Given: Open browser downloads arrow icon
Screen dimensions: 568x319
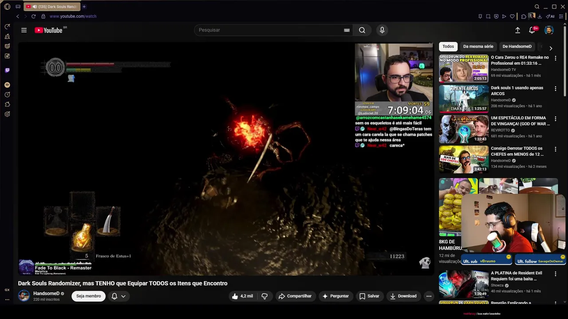Looking at the screenshot, I should pos(540,16).
